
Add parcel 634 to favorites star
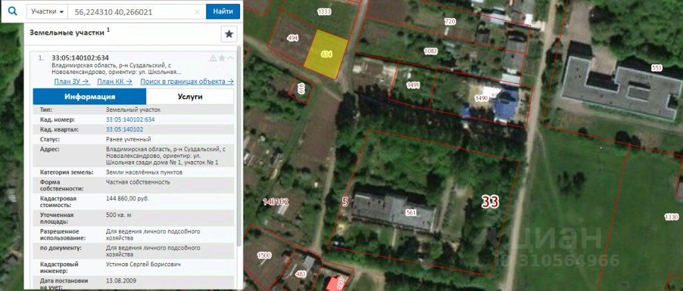pos(221,59)
